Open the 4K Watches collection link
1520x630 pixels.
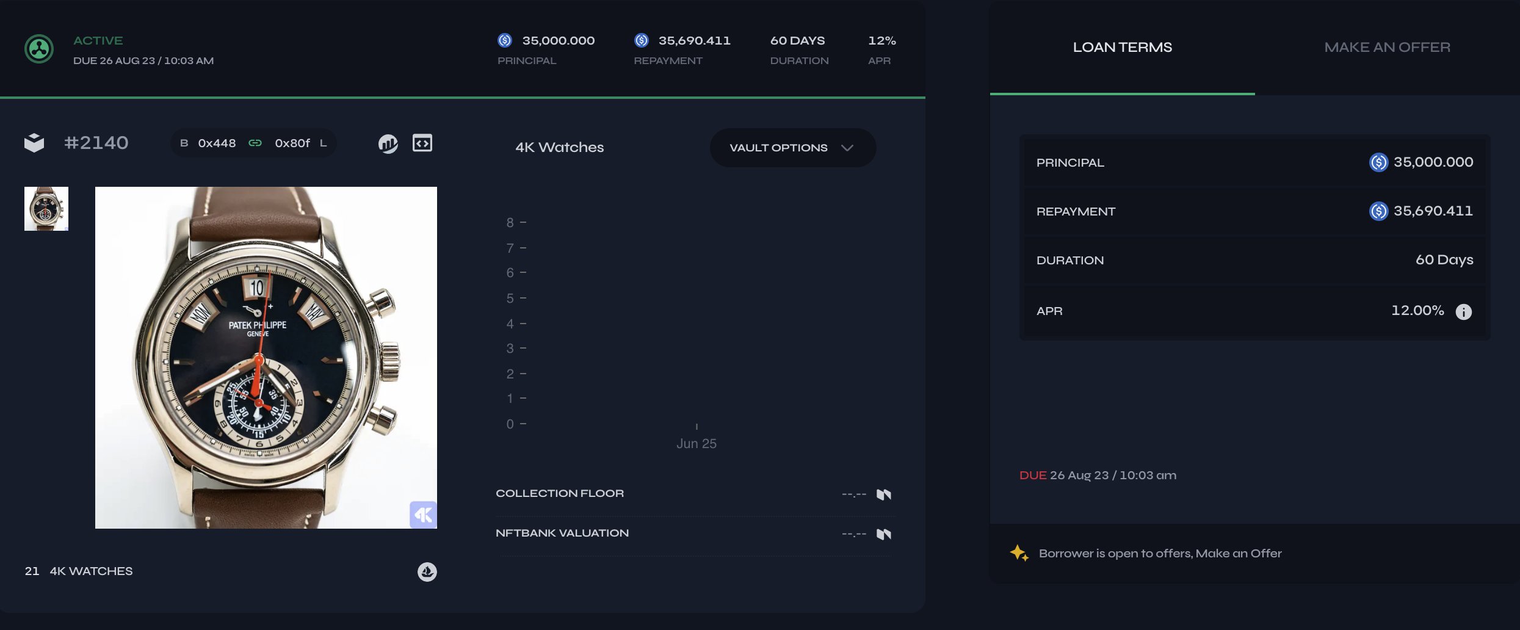pos(560,147)
